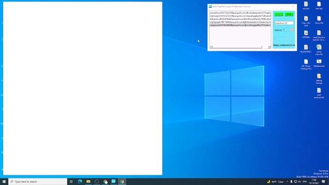Switch to the highlighted Chrome taskbar icon
Screen dimensions: 329x185
pyautogui.click(x=122, y=181)
